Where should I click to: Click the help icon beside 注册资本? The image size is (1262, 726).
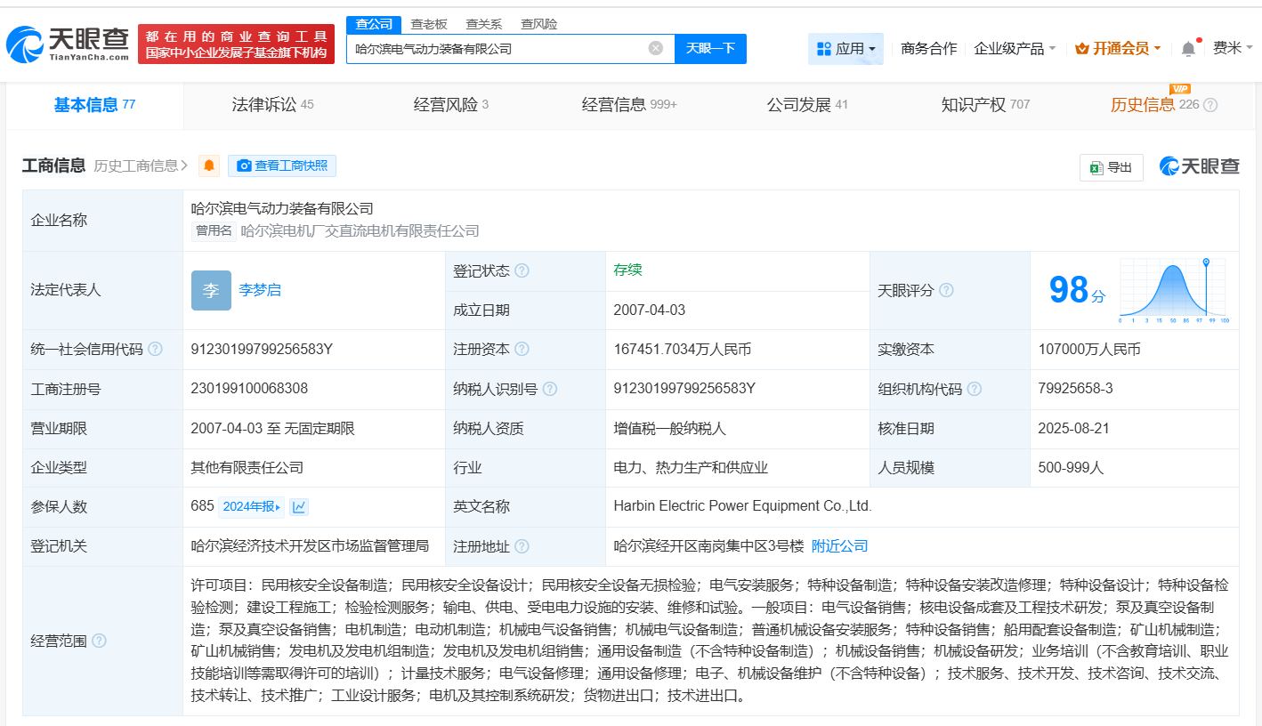click(x=522, y=349)
